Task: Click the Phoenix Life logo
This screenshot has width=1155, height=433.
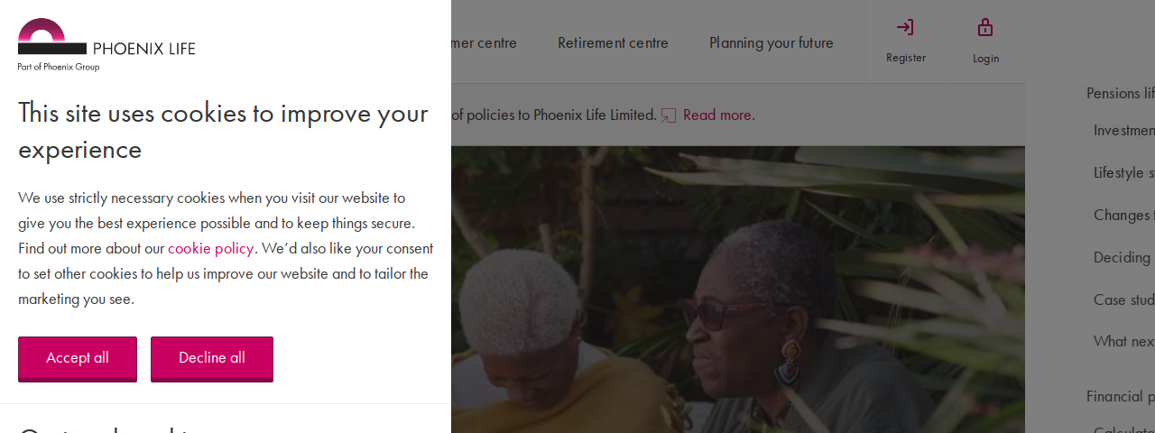Action: [x=106, y=44]
